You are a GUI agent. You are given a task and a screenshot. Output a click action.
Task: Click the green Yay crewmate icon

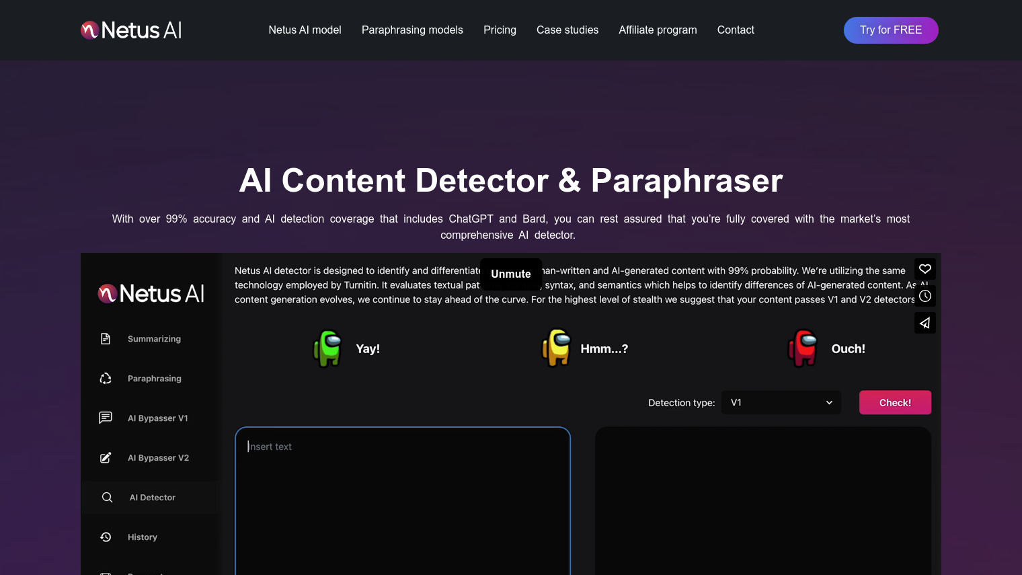pyautogui.click(x=327, y=348)
